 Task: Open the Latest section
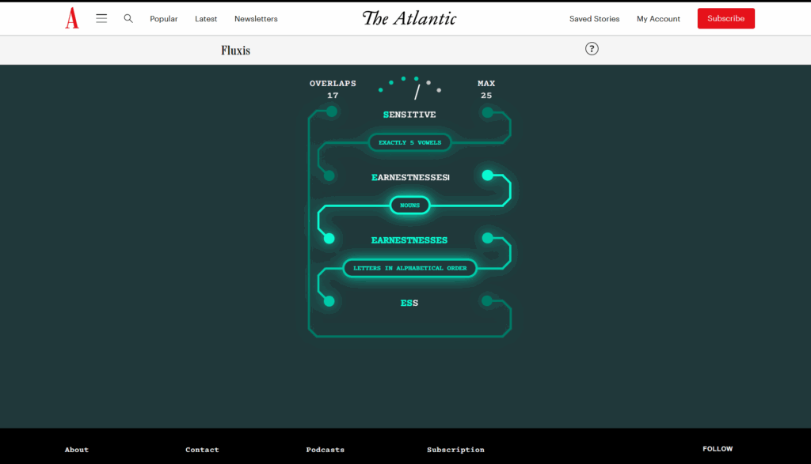pyautogui.click(x=205, y=18)
